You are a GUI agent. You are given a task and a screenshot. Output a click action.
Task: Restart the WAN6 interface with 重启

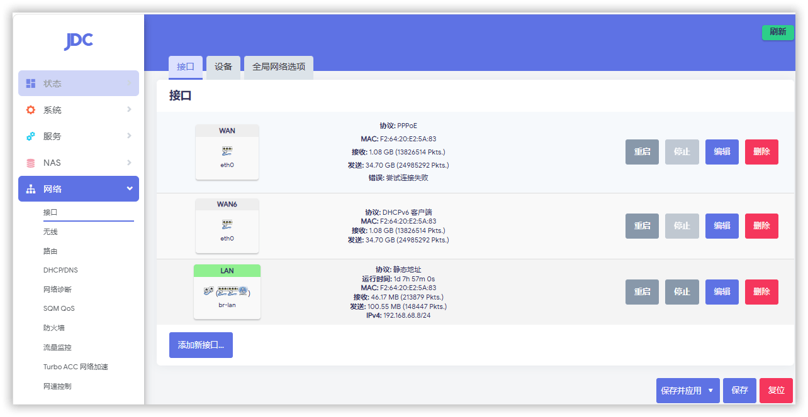point(642,226)
